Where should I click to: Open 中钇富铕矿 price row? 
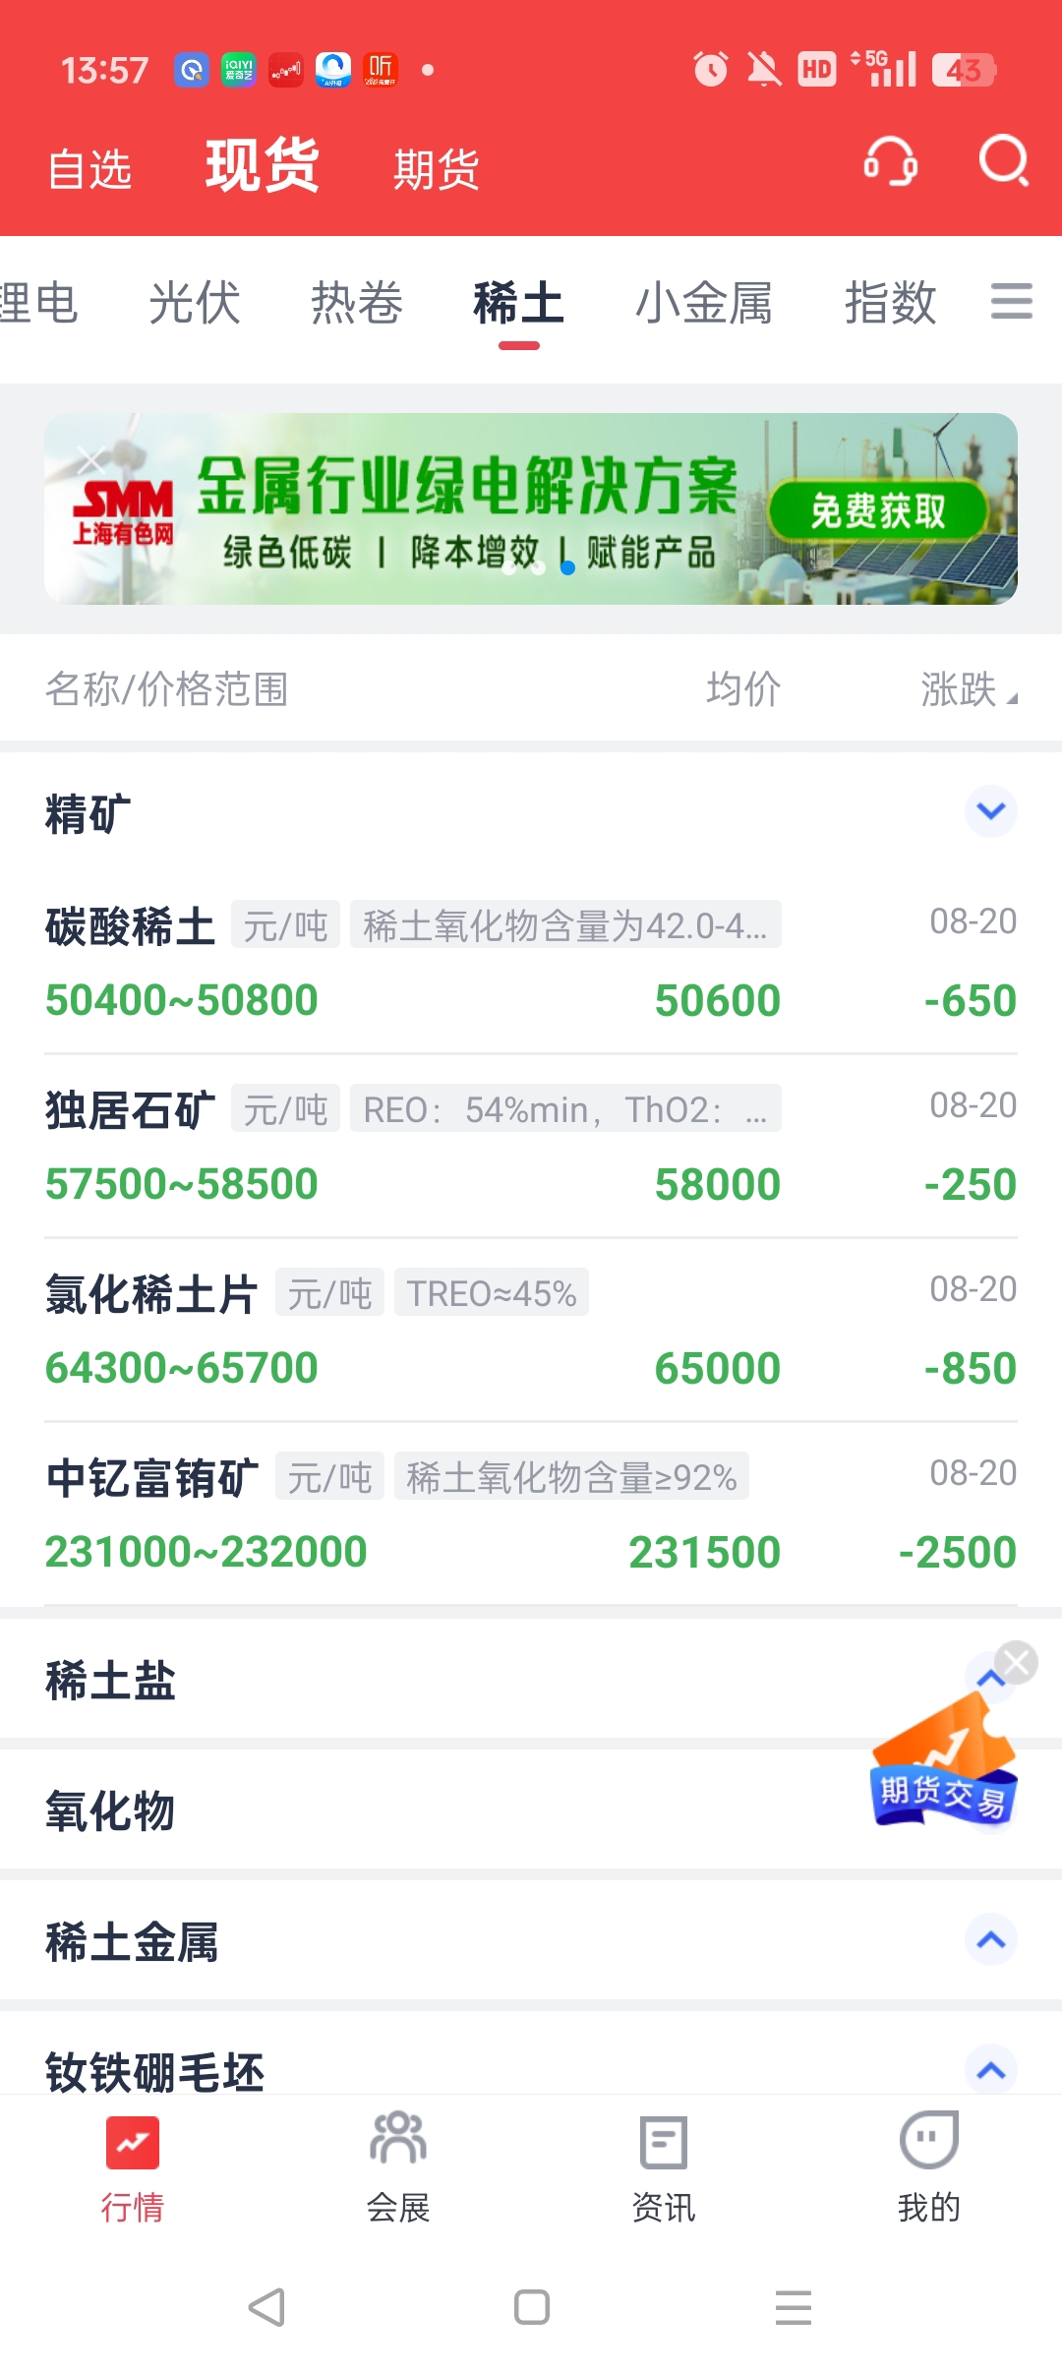(531, 1514)
